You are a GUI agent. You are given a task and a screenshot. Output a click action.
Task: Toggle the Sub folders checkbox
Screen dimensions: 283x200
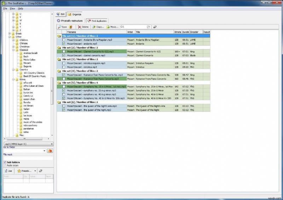pyautogui.click(x=5, y=162)
